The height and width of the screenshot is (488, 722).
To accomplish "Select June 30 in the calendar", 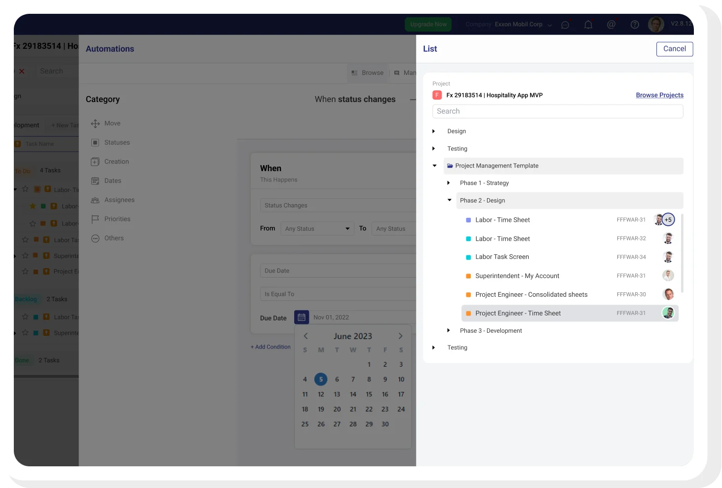I will [x=385, y=424].
